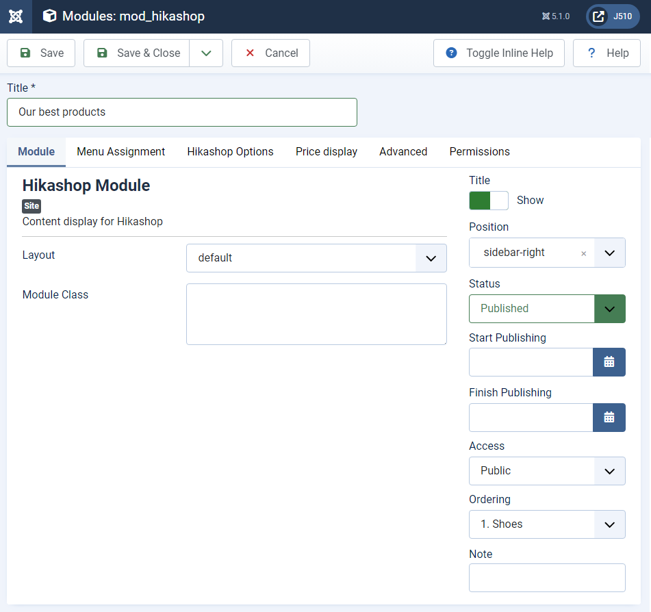Edit the Title field 'Our best products'

[182, 112]
